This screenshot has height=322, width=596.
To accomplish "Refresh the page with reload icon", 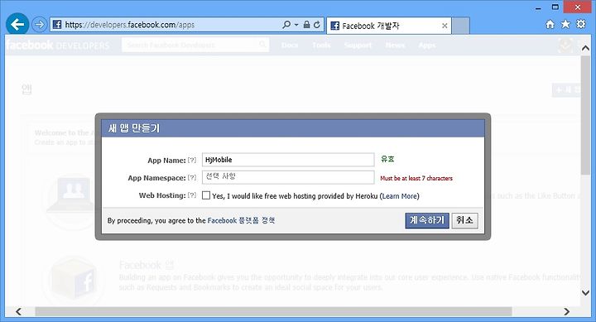I will (x=316, y=25).
